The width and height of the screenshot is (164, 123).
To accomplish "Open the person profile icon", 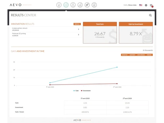I will pyautogui.click(x=73, y=5).
